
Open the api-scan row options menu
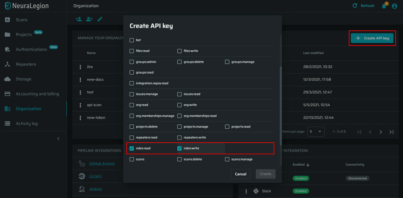(x=81, y=105)
